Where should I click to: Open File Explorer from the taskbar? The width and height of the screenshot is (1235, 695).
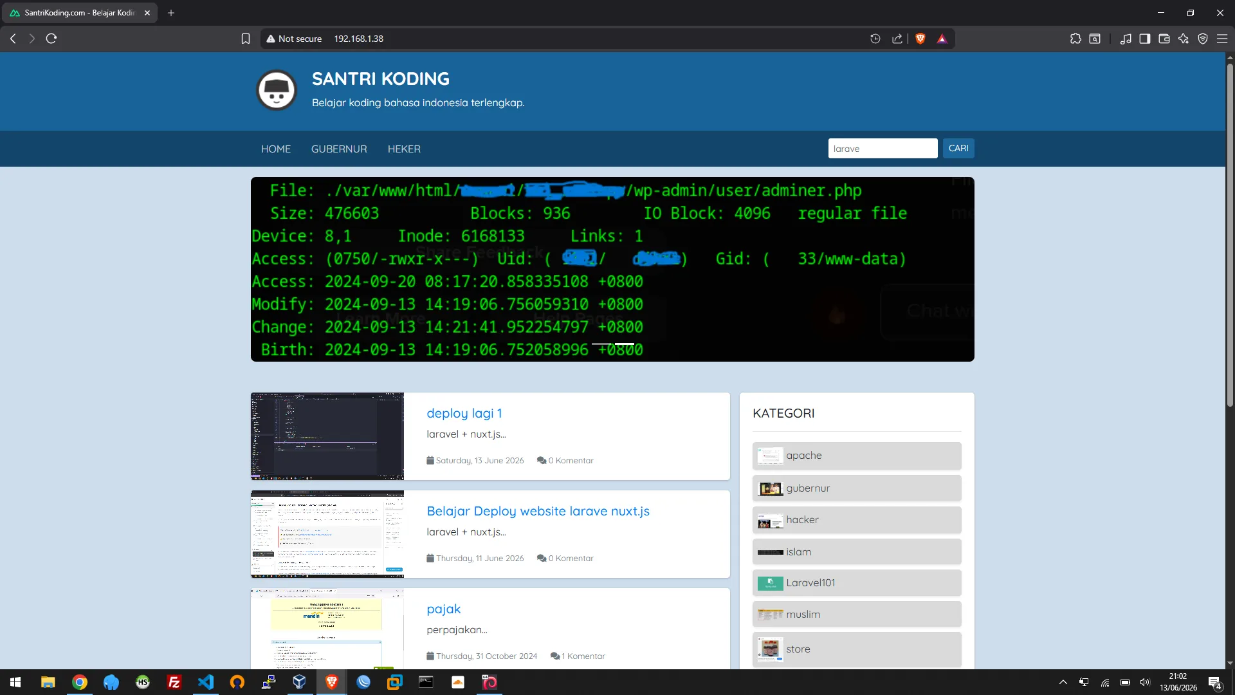click(x=48, y=682)
